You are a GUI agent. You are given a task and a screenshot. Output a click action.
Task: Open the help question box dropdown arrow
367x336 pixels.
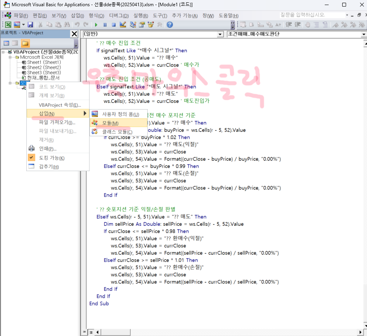347,15
